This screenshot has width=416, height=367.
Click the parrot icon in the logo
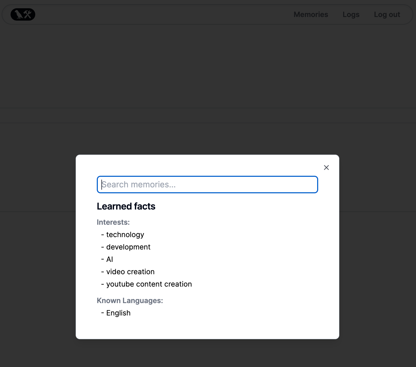(18, 14)
